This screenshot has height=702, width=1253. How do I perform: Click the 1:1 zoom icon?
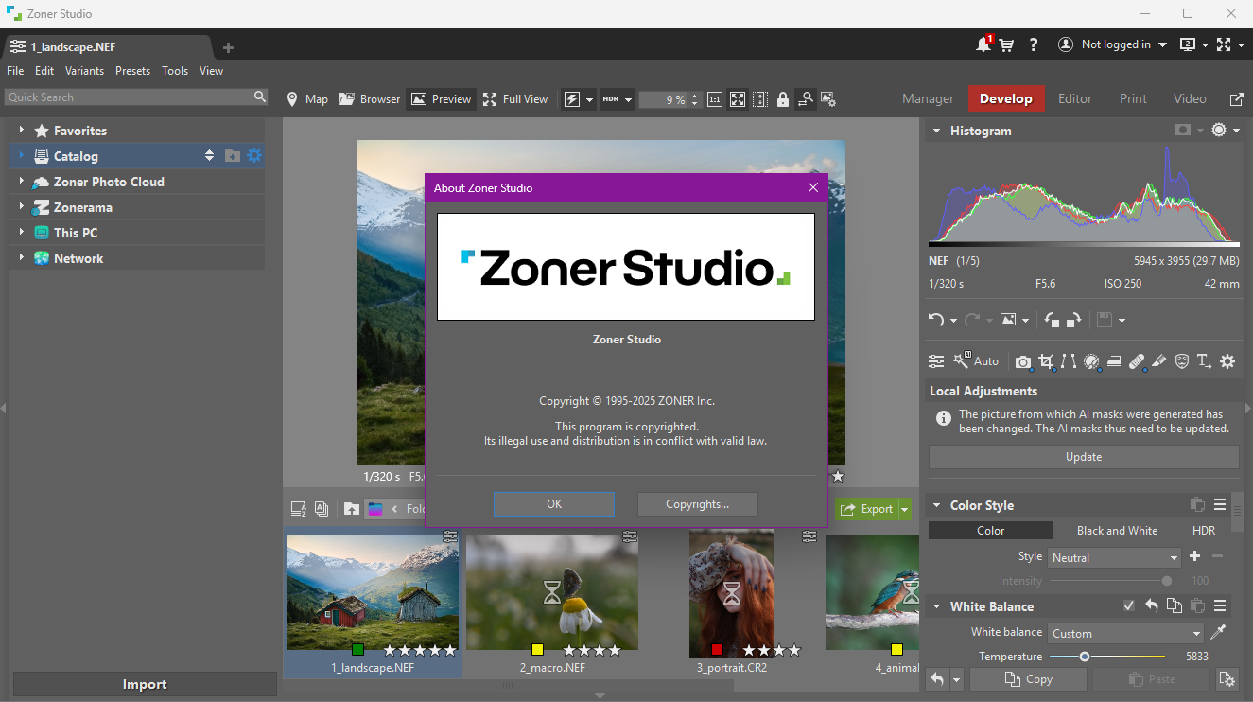(x=714, y=99)
